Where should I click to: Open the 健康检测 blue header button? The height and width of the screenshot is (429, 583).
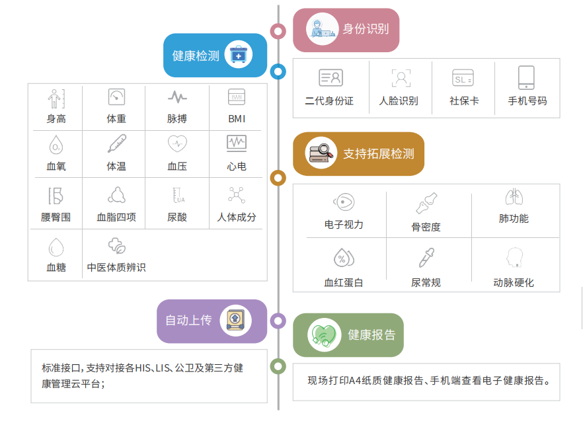tap(215, 56)
